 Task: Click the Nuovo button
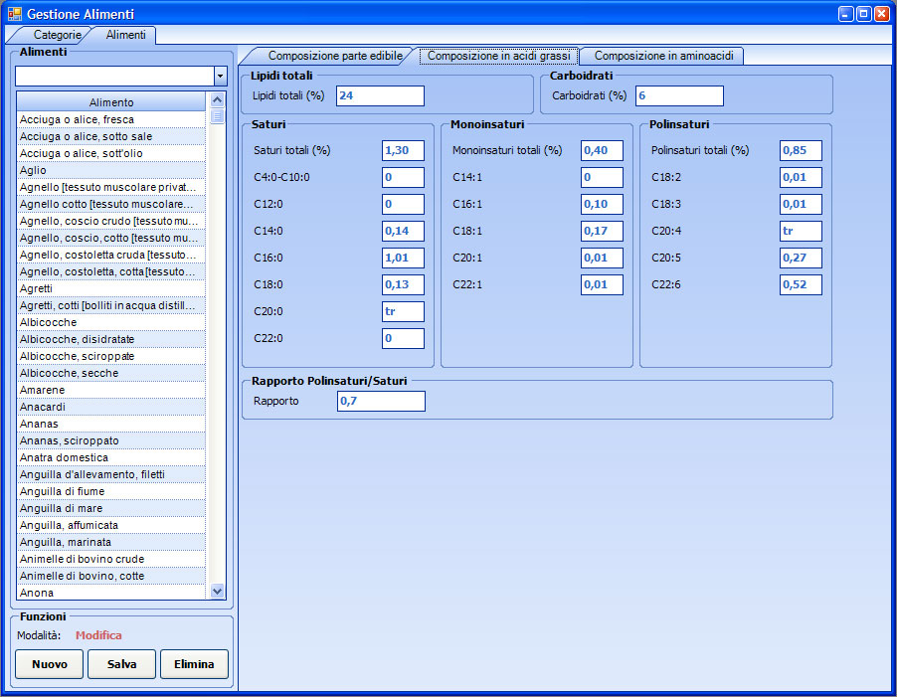49,664
